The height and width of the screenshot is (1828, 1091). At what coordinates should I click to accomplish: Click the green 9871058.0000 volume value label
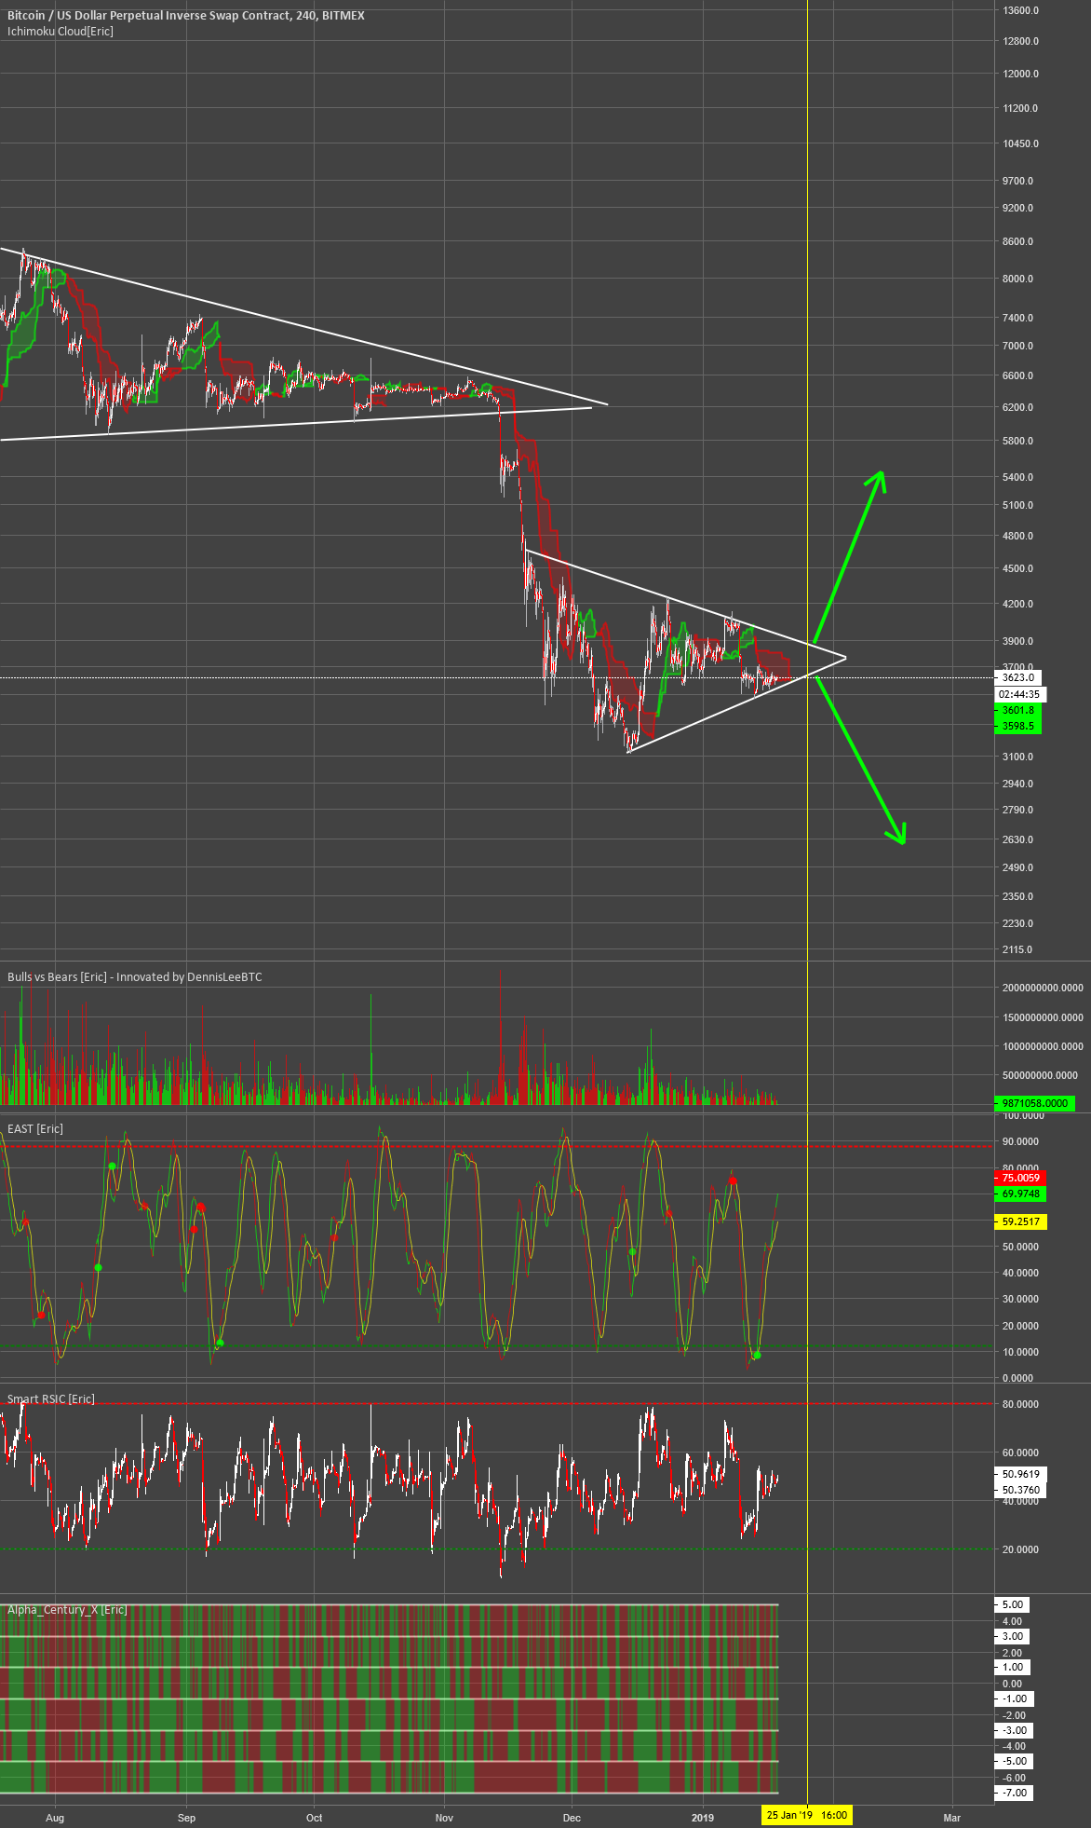point(1034,1102)
